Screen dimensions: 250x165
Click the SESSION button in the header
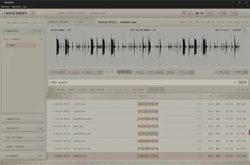[221, 13]
